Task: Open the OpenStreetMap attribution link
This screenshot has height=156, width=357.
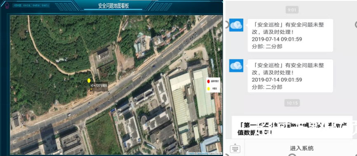Action: coord(203,154)
